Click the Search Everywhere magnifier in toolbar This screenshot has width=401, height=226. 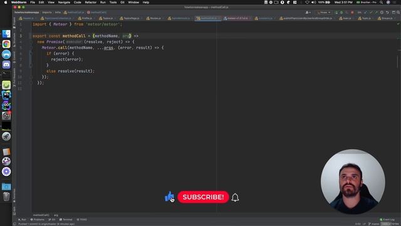tap(398, 13)
